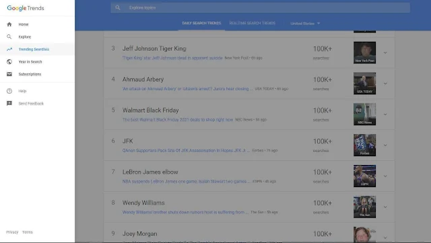Open the NBA suspends LeBron James article link
This screenshot has height=243, width=431.
tap(186, 182)
